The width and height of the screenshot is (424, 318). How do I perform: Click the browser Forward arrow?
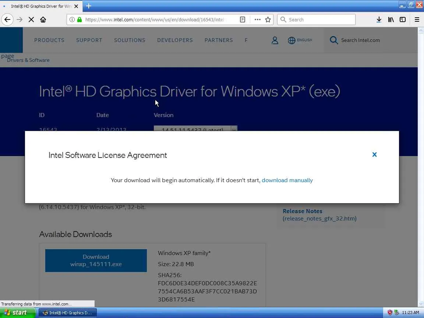click(20, 20)
